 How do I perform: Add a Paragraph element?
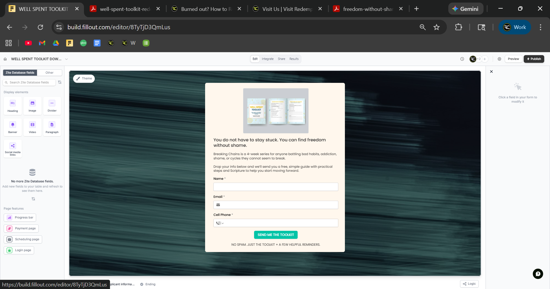tap(52, 127)
